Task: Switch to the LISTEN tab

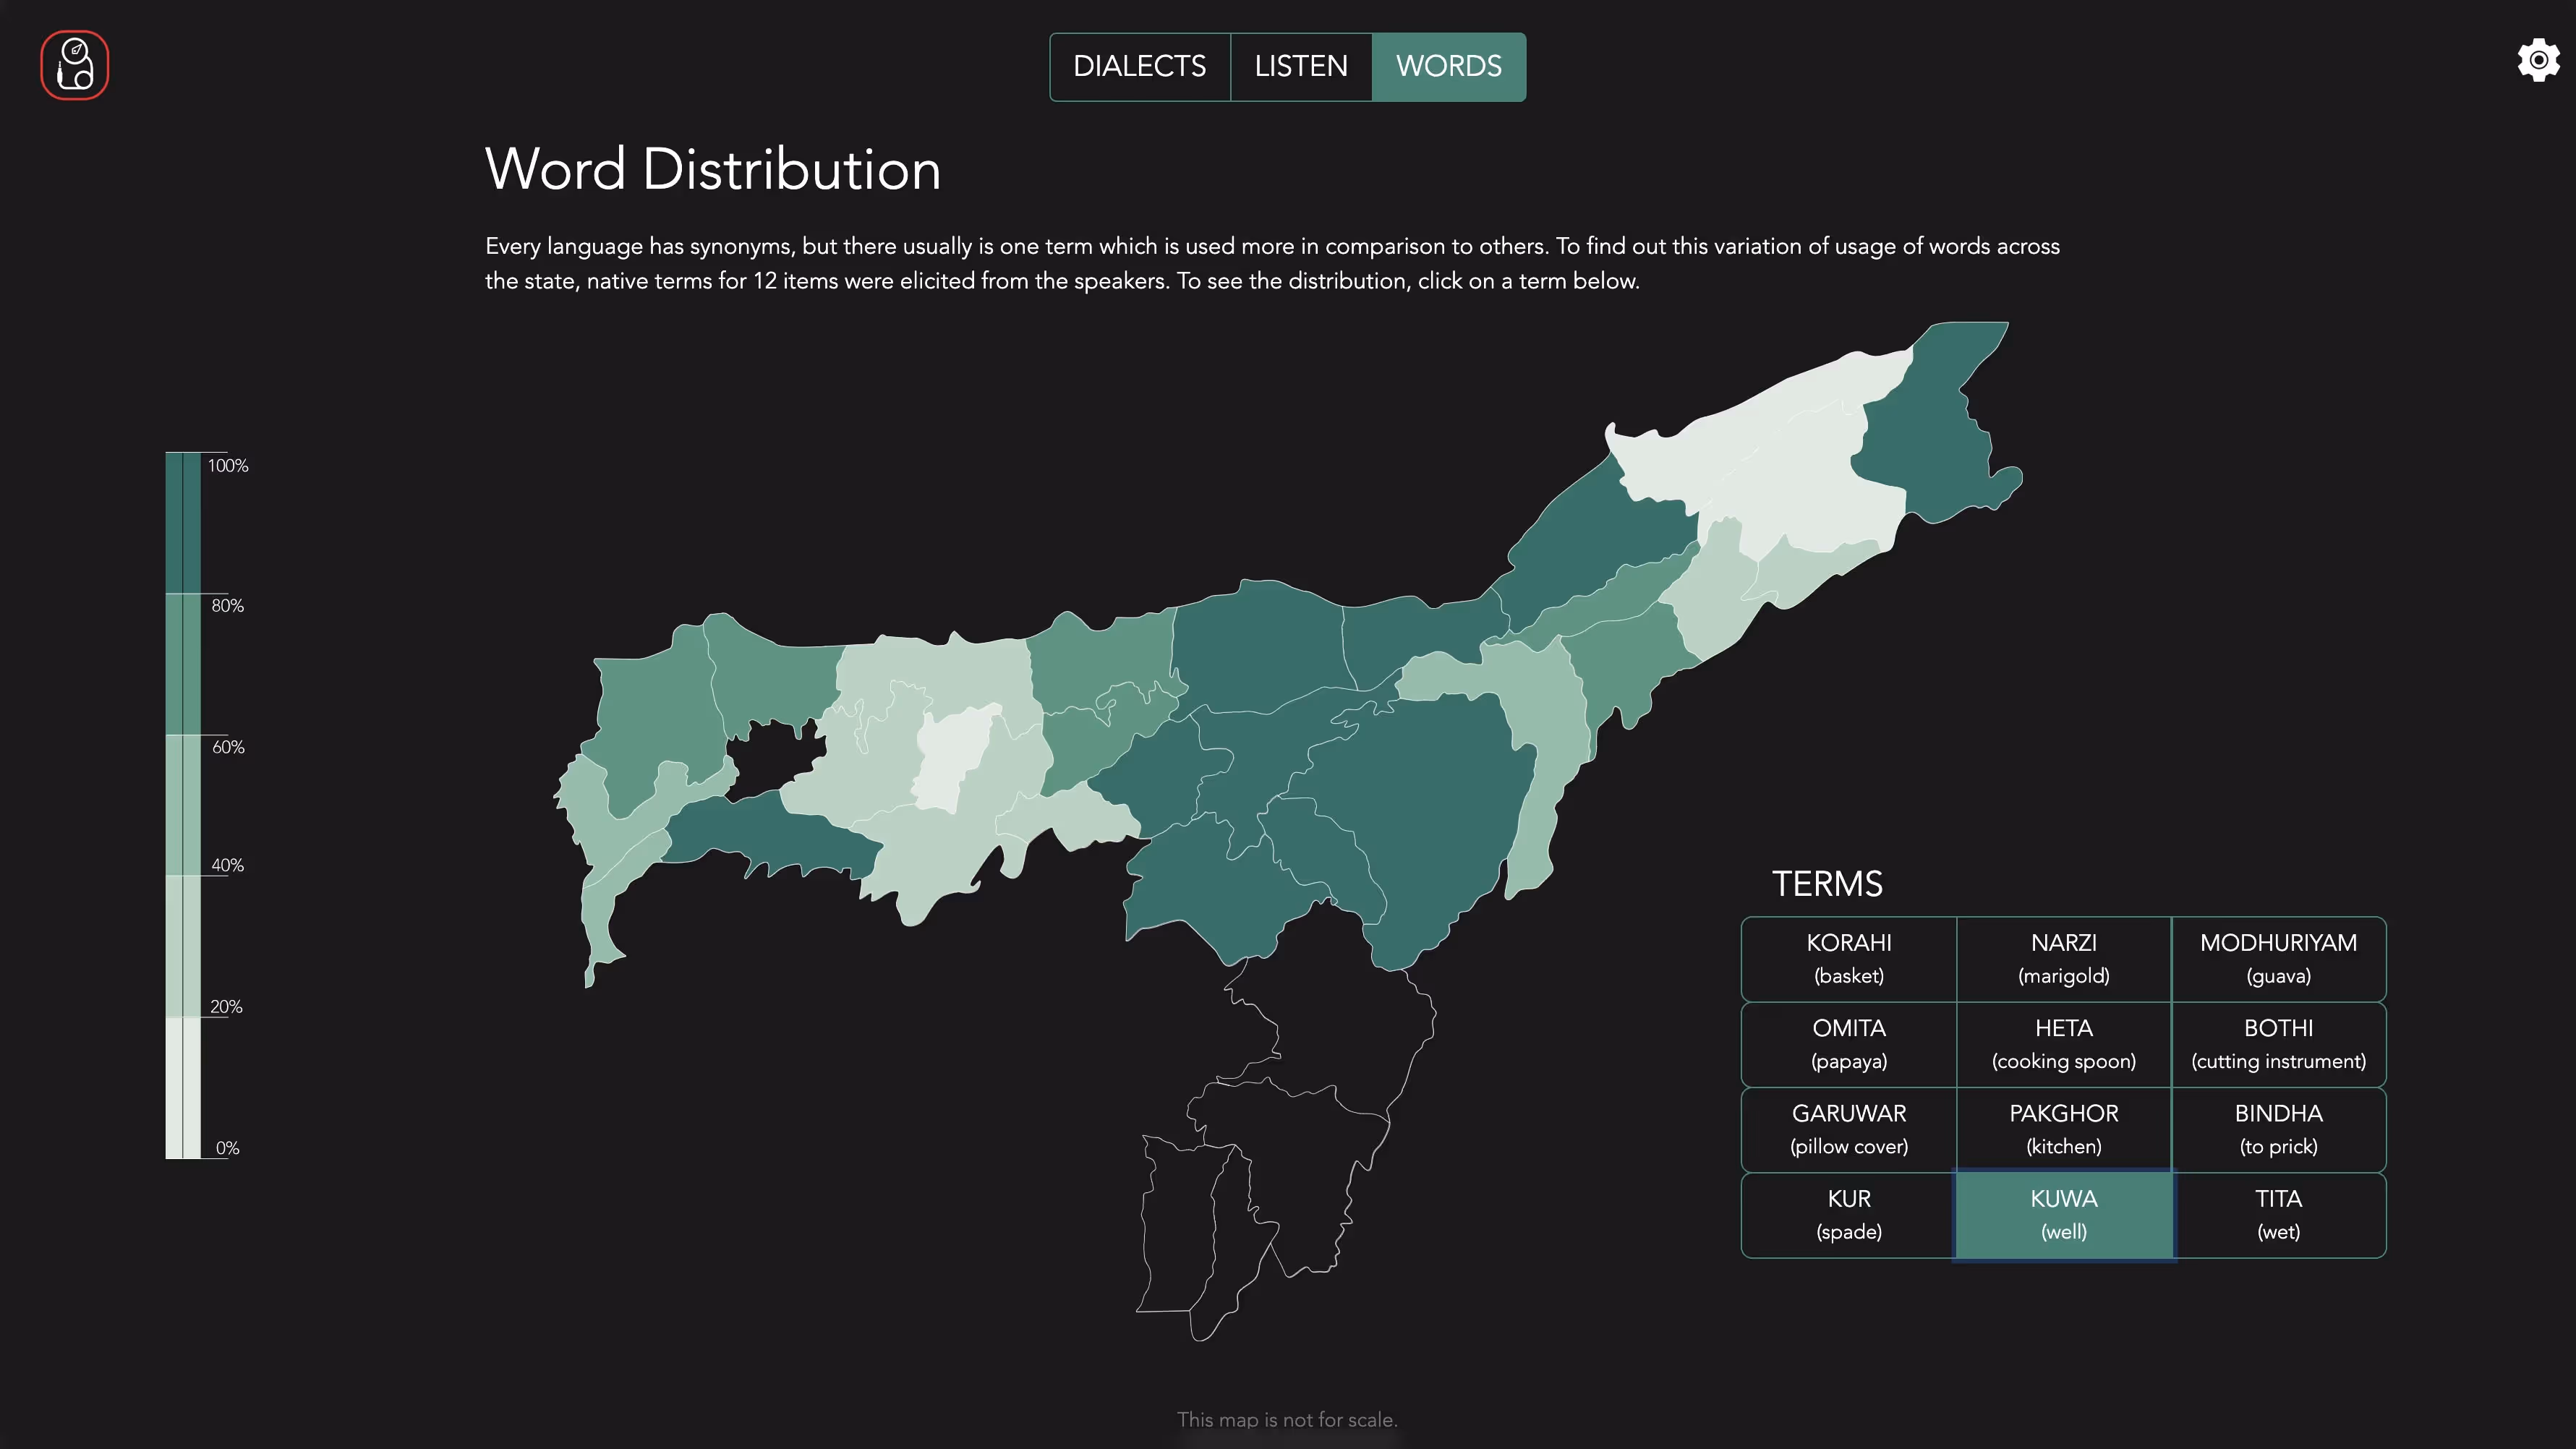Action: tap(1301, 67)
